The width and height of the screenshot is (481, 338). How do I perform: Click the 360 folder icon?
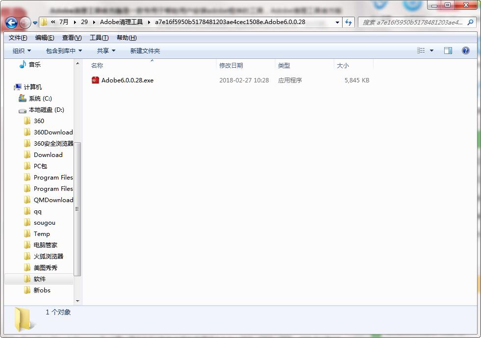[27, 121]
